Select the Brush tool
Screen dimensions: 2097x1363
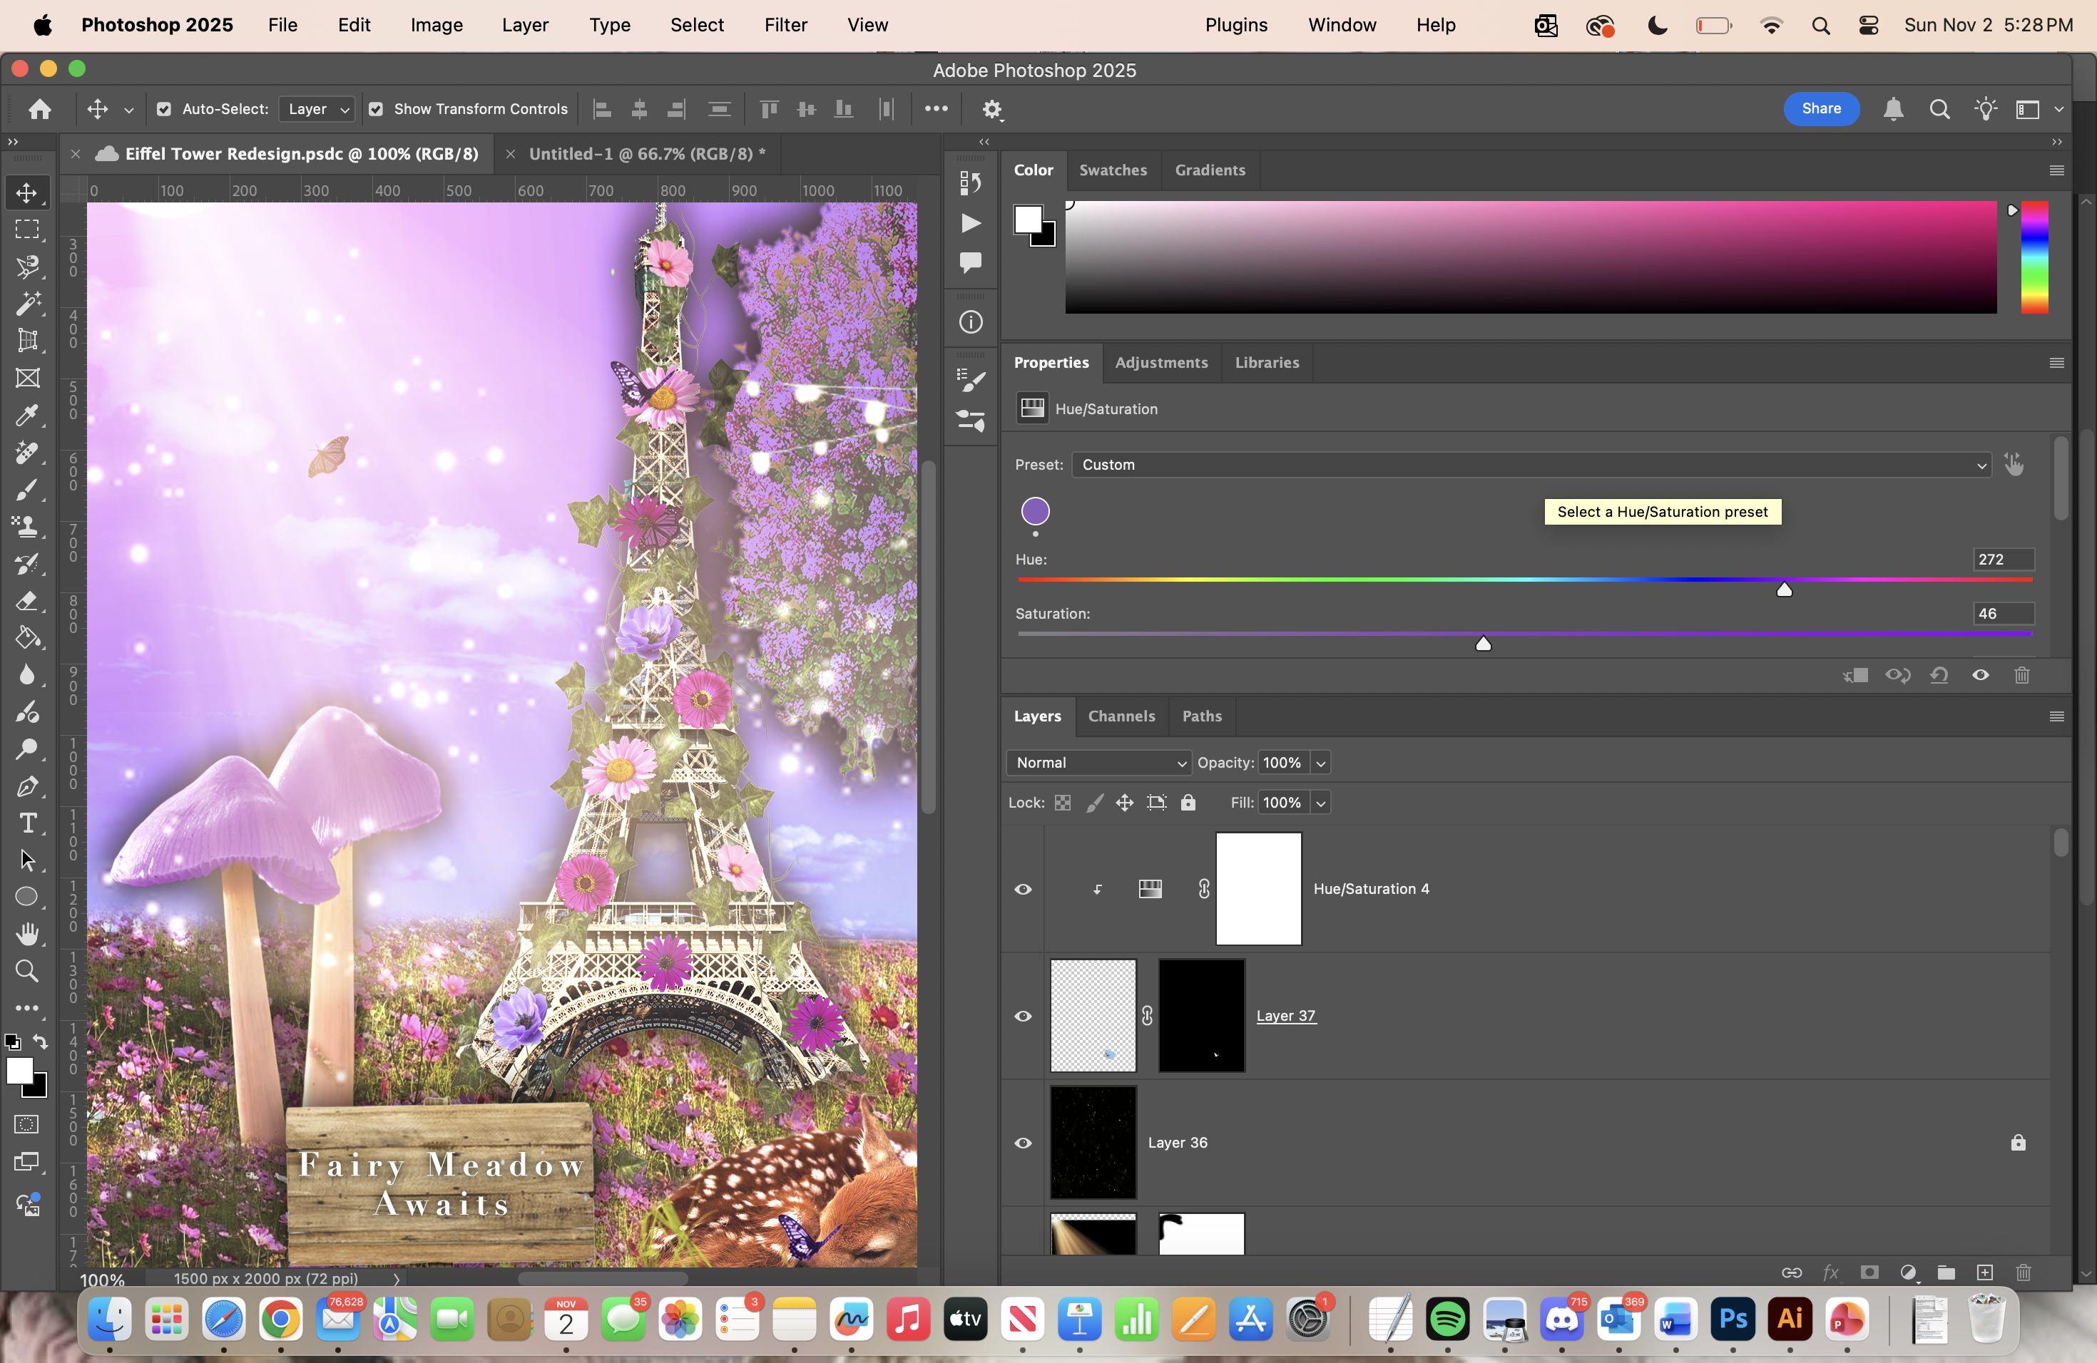pos(27,490)
